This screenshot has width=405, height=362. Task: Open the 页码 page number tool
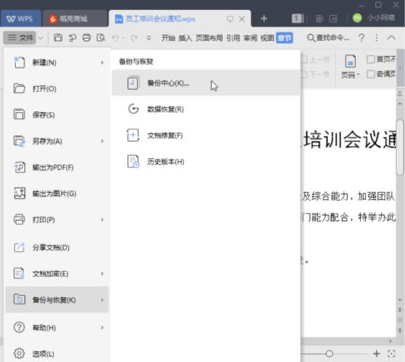tap(350, 67)
